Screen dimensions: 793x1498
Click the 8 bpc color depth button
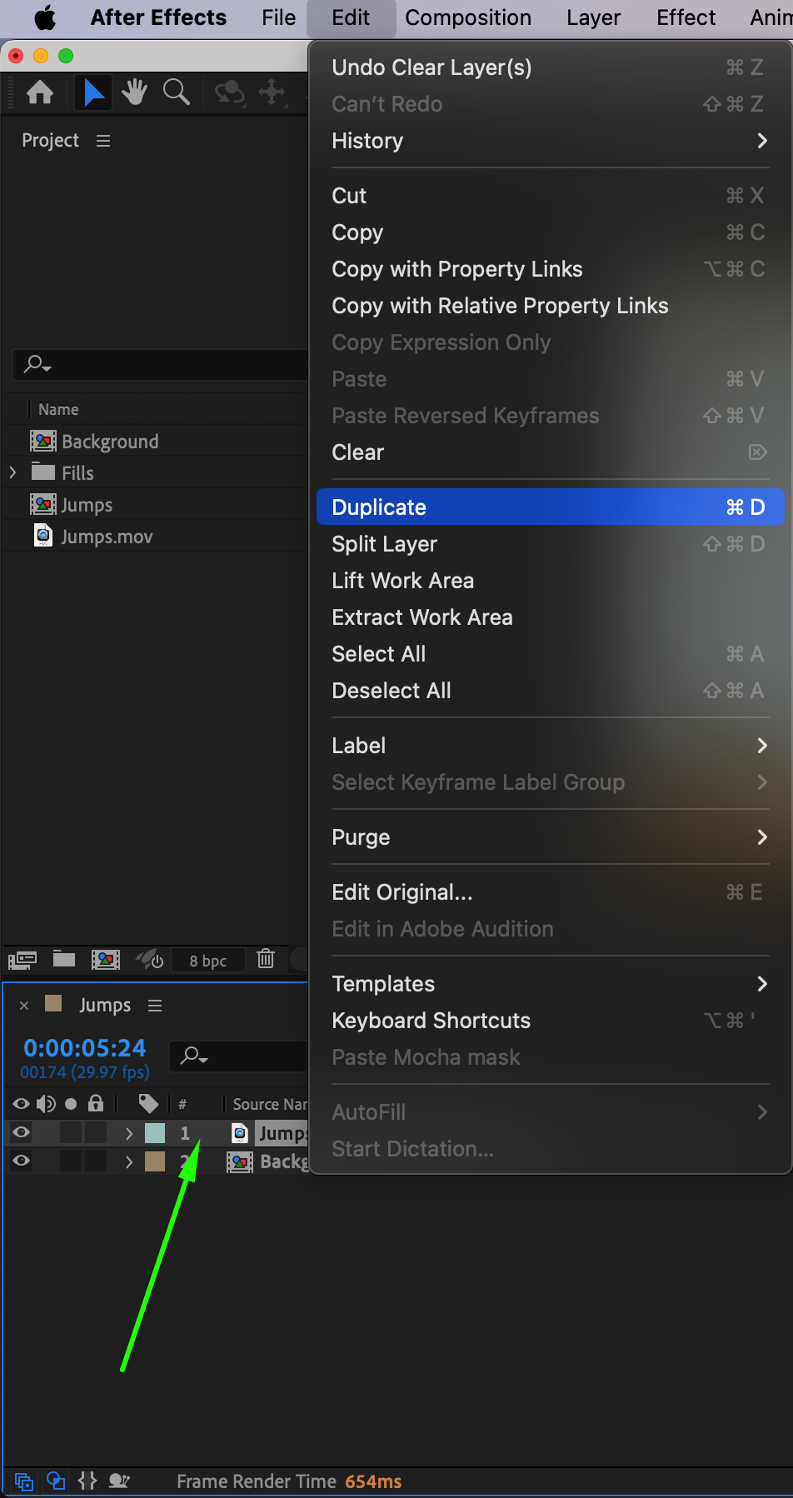[207, 961]
